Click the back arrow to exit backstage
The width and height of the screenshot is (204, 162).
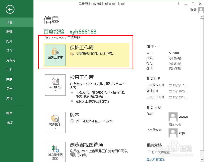point(9,10)
